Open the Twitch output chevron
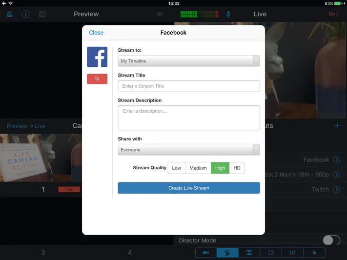The height and width of the screenshot is (260, 347). 337,189
